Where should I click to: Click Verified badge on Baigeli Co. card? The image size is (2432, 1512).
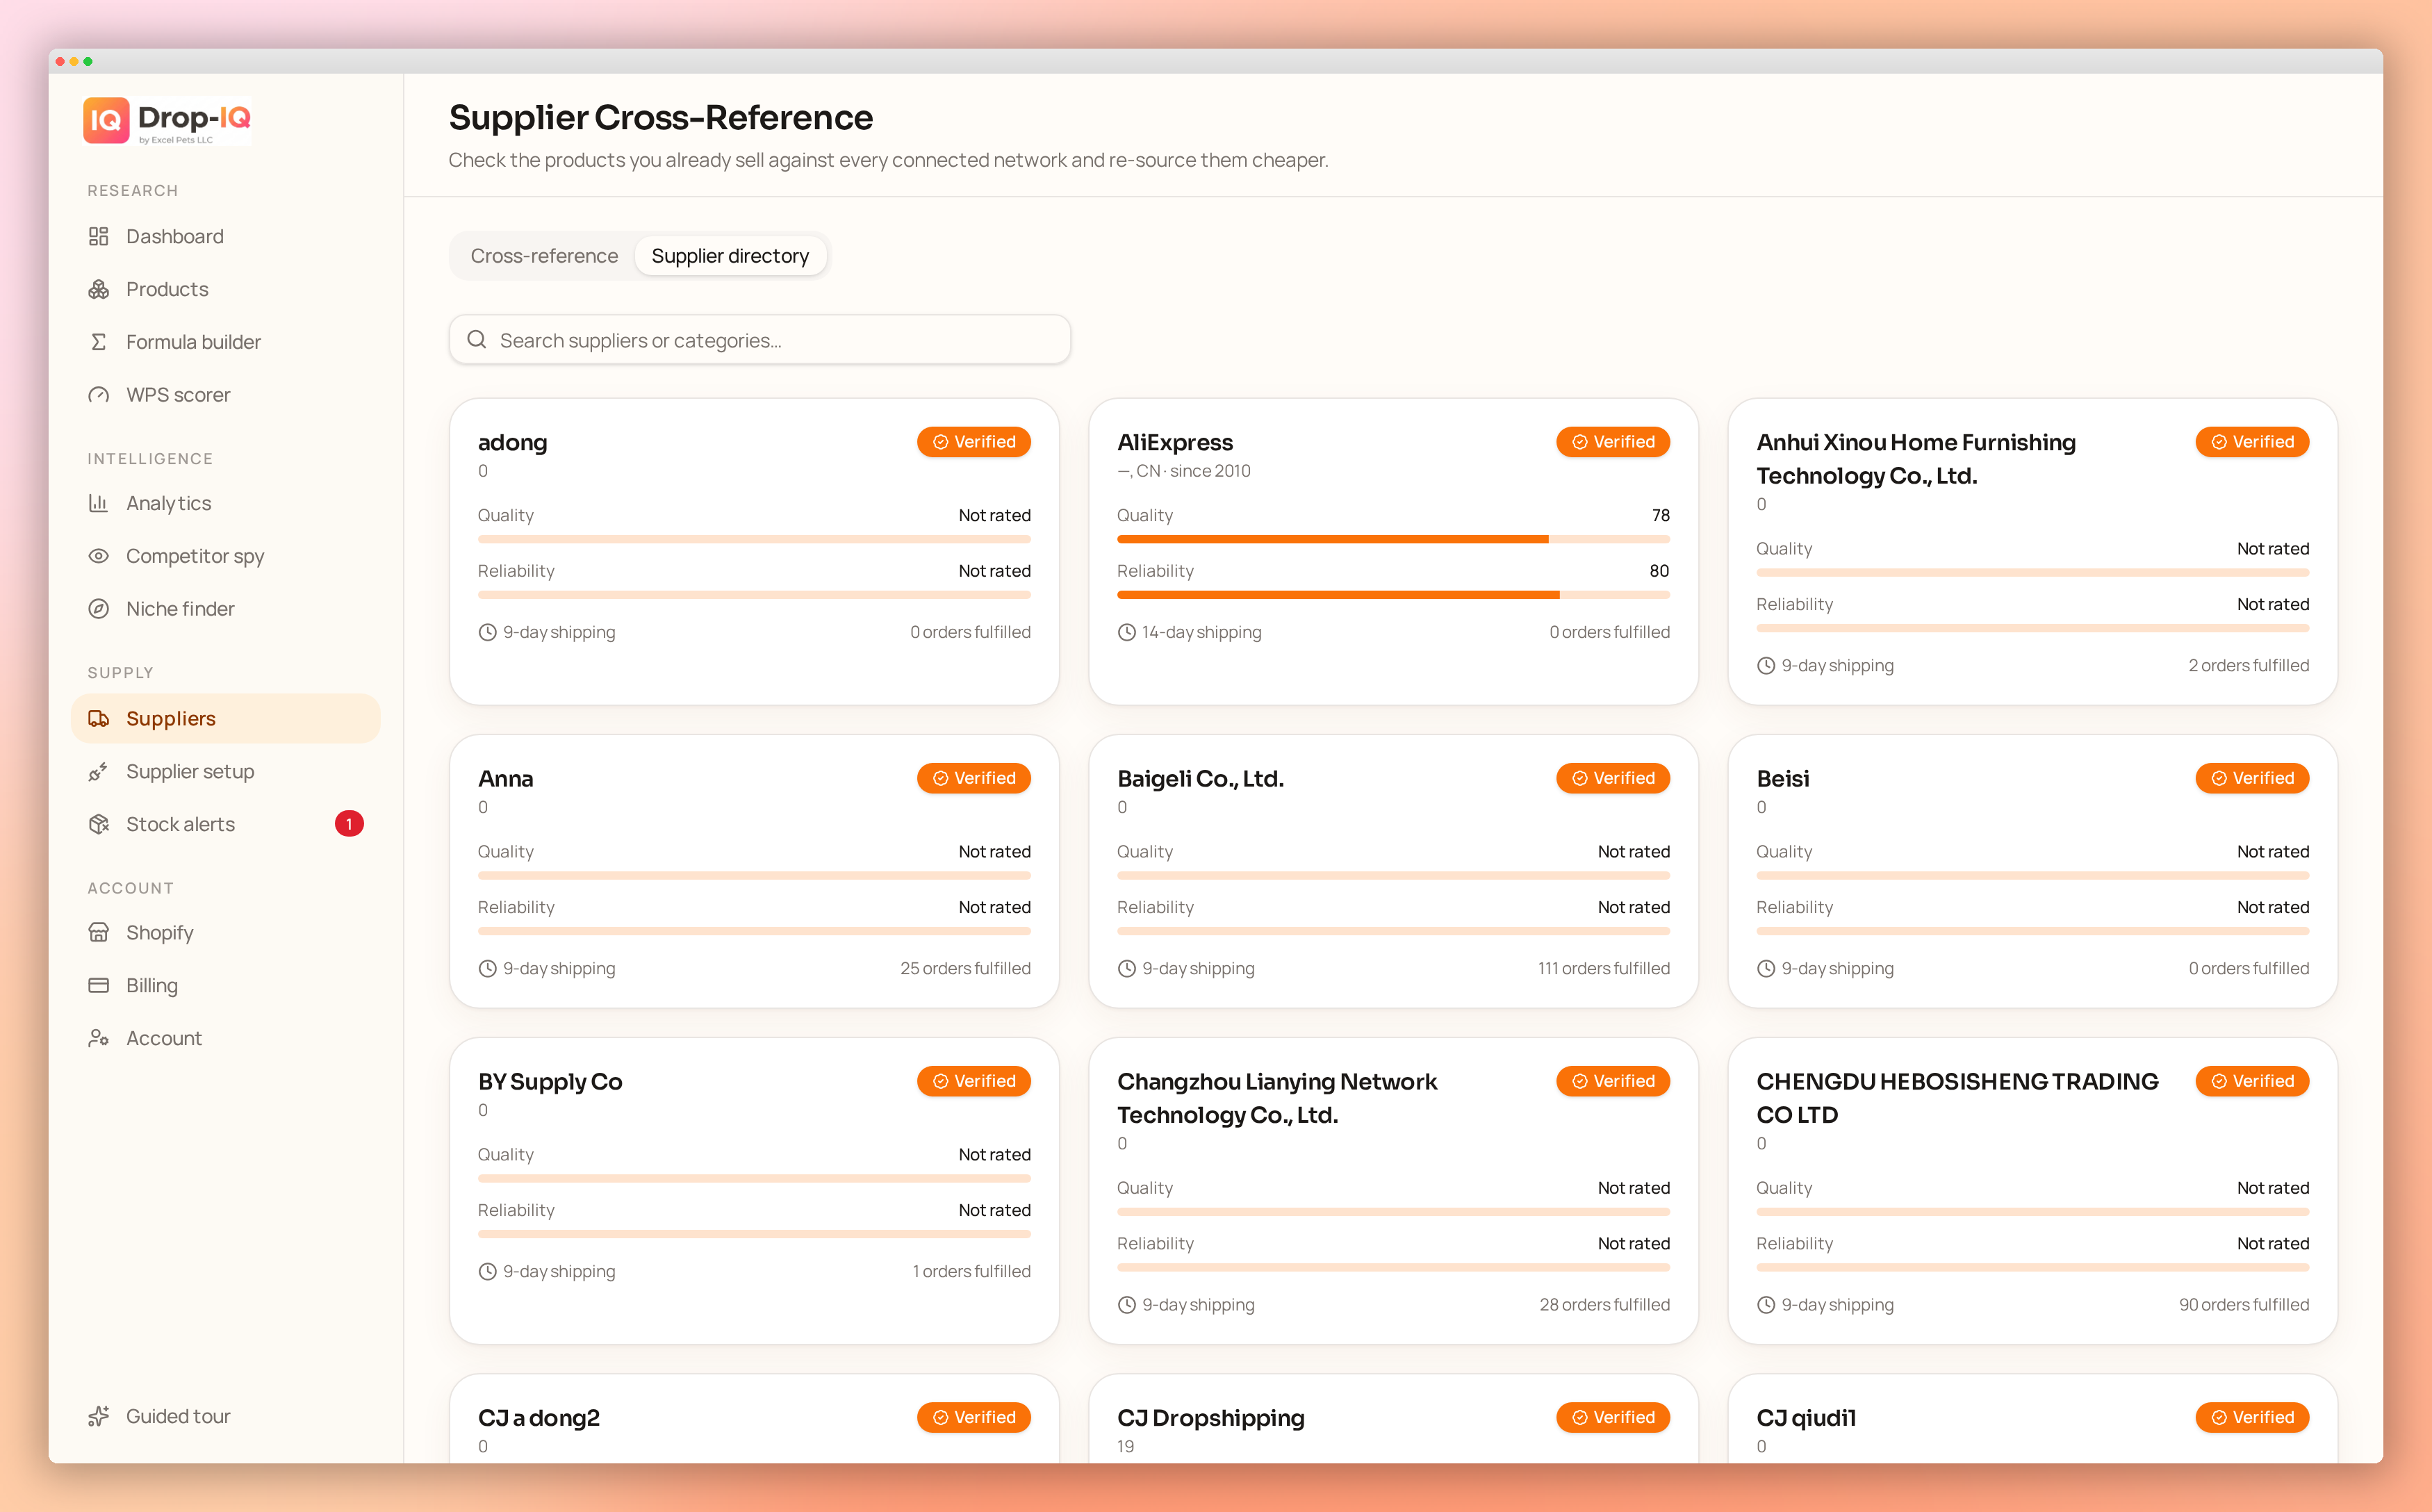1613,778
